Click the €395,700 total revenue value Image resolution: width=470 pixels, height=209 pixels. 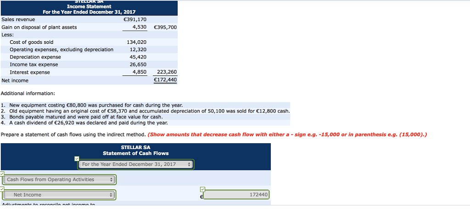tap(165, 27)
